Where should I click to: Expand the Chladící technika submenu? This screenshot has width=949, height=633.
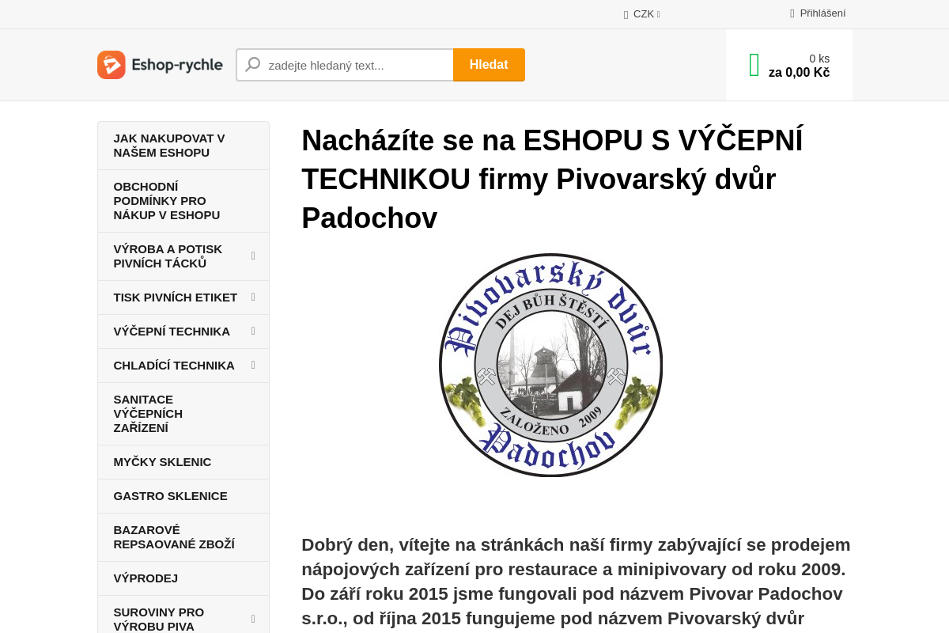(x=253, y=365)
